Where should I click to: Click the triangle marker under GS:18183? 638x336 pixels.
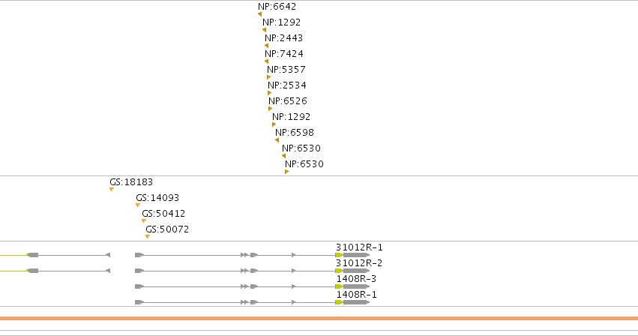(112, 190)
